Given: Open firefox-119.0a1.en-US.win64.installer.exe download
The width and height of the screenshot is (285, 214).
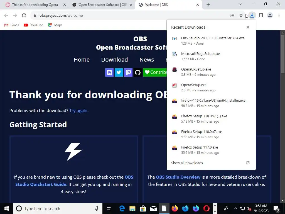Looking at the screenshot, I should (211, 103).
